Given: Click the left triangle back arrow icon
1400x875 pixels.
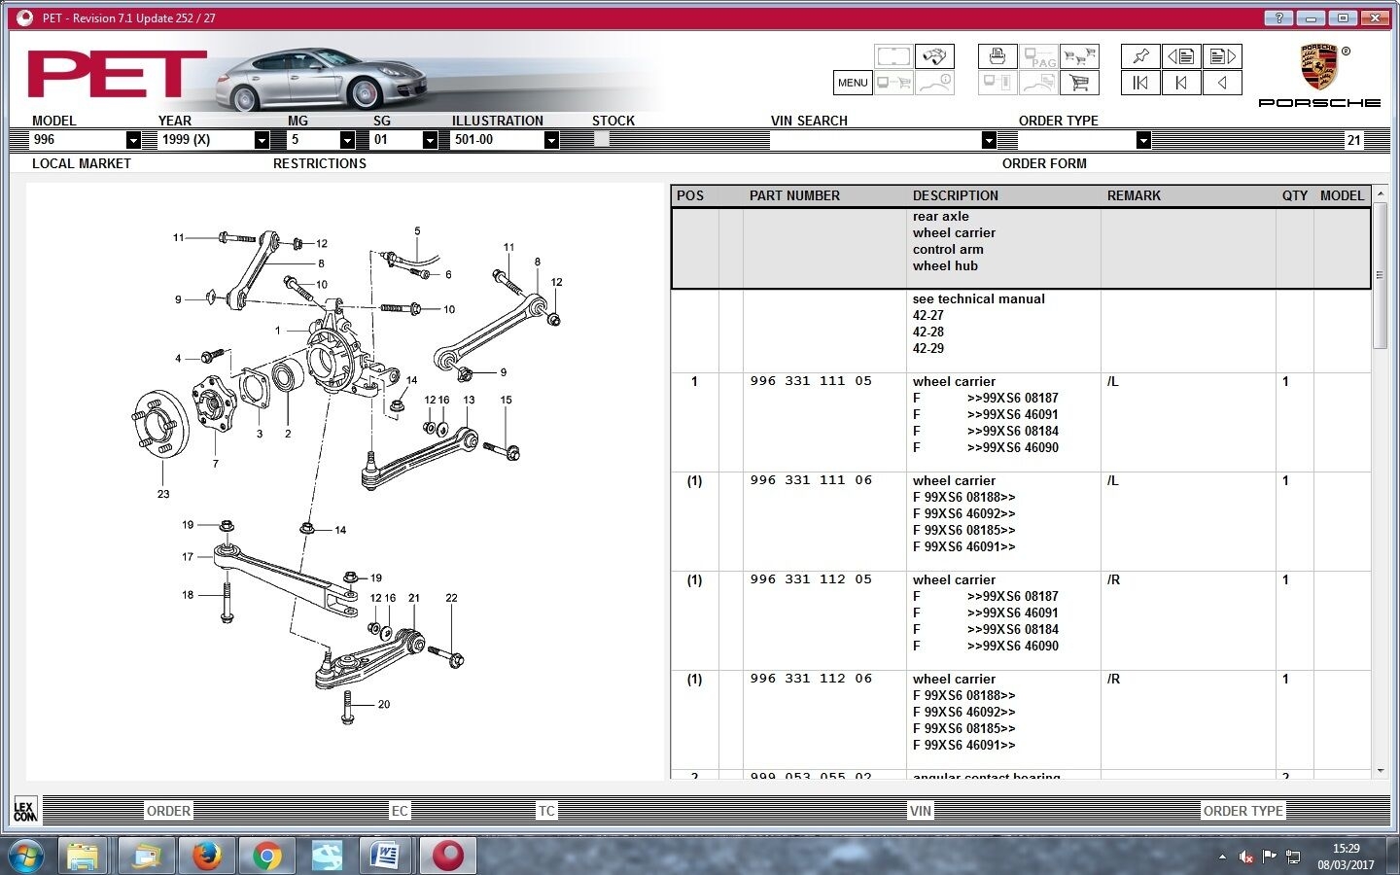Looking at the screenshot, I should tap(1222, 83).
